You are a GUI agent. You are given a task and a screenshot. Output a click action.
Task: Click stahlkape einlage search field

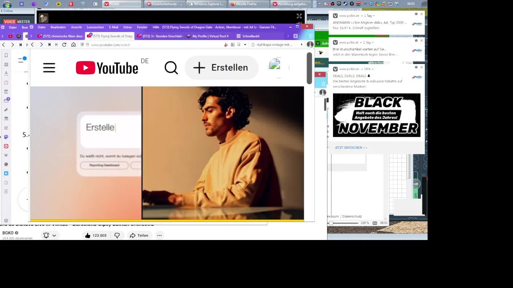[x=275, y=45]
